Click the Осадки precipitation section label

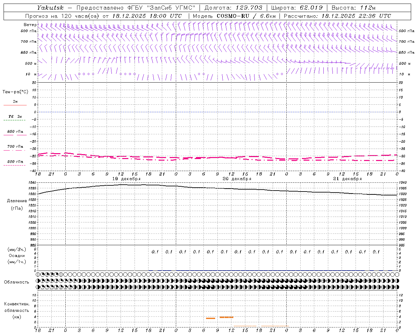tap(17, 256)
